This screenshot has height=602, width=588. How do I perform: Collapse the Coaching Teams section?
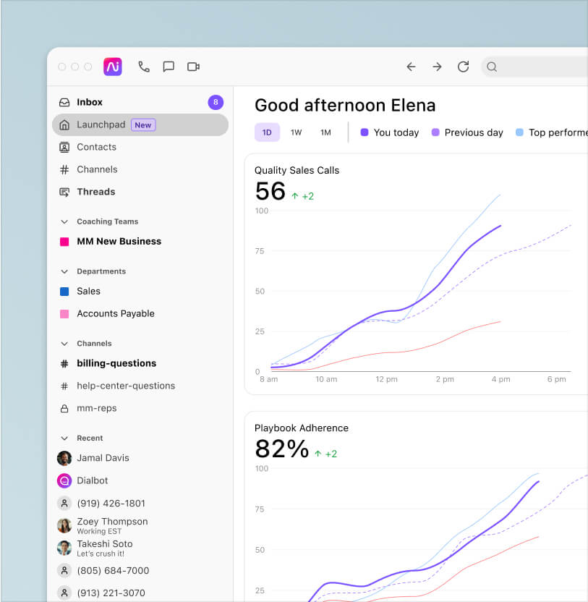66,221
